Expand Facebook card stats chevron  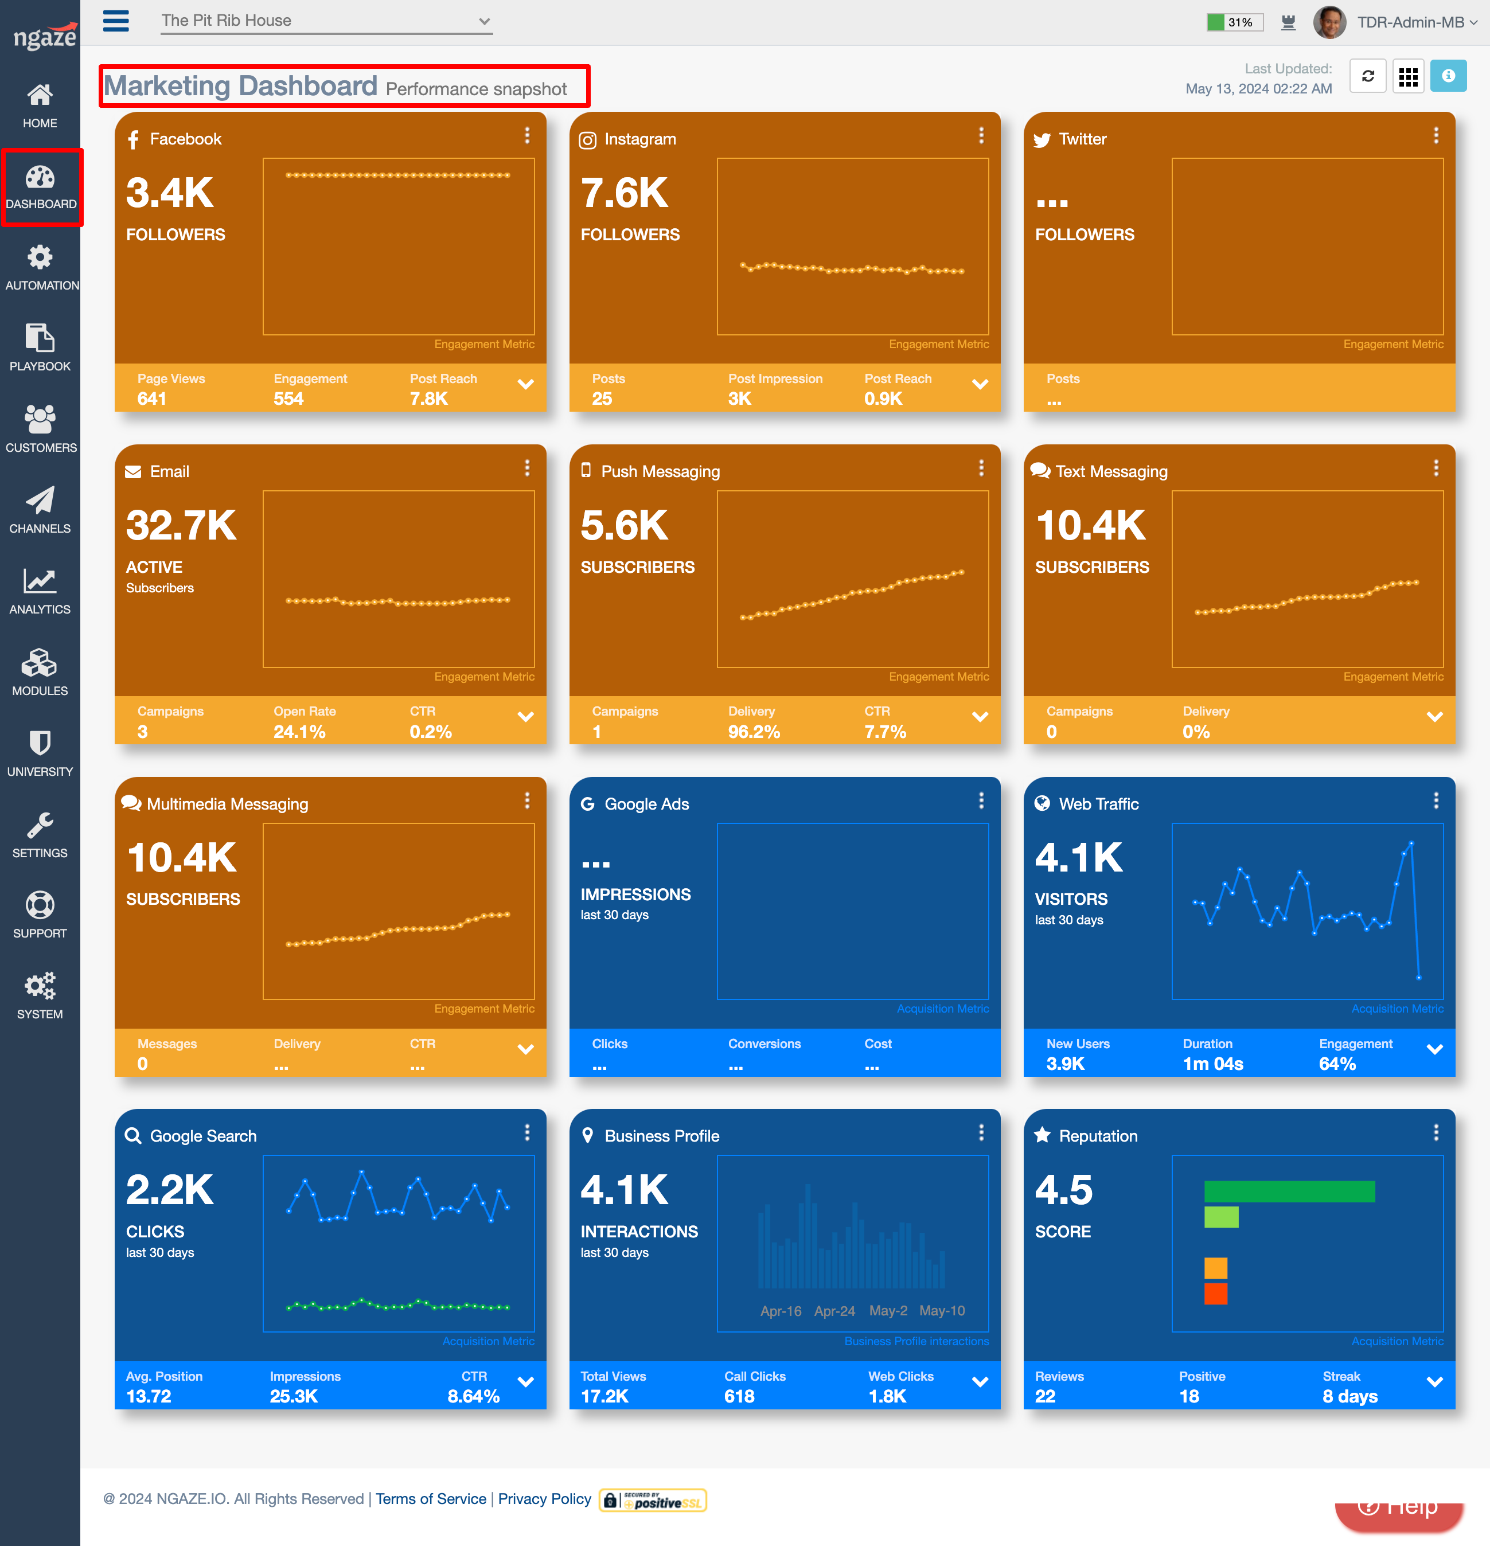point(525,385)
